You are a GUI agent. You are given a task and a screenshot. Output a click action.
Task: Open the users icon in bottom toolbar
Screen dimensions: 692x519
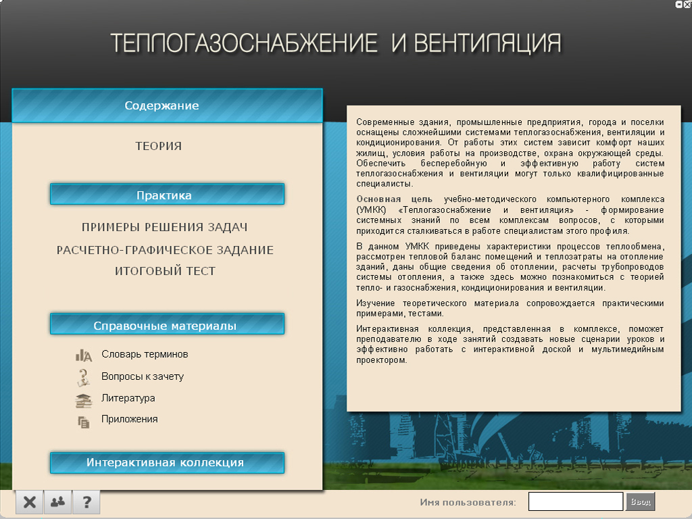tap(58, 502)
